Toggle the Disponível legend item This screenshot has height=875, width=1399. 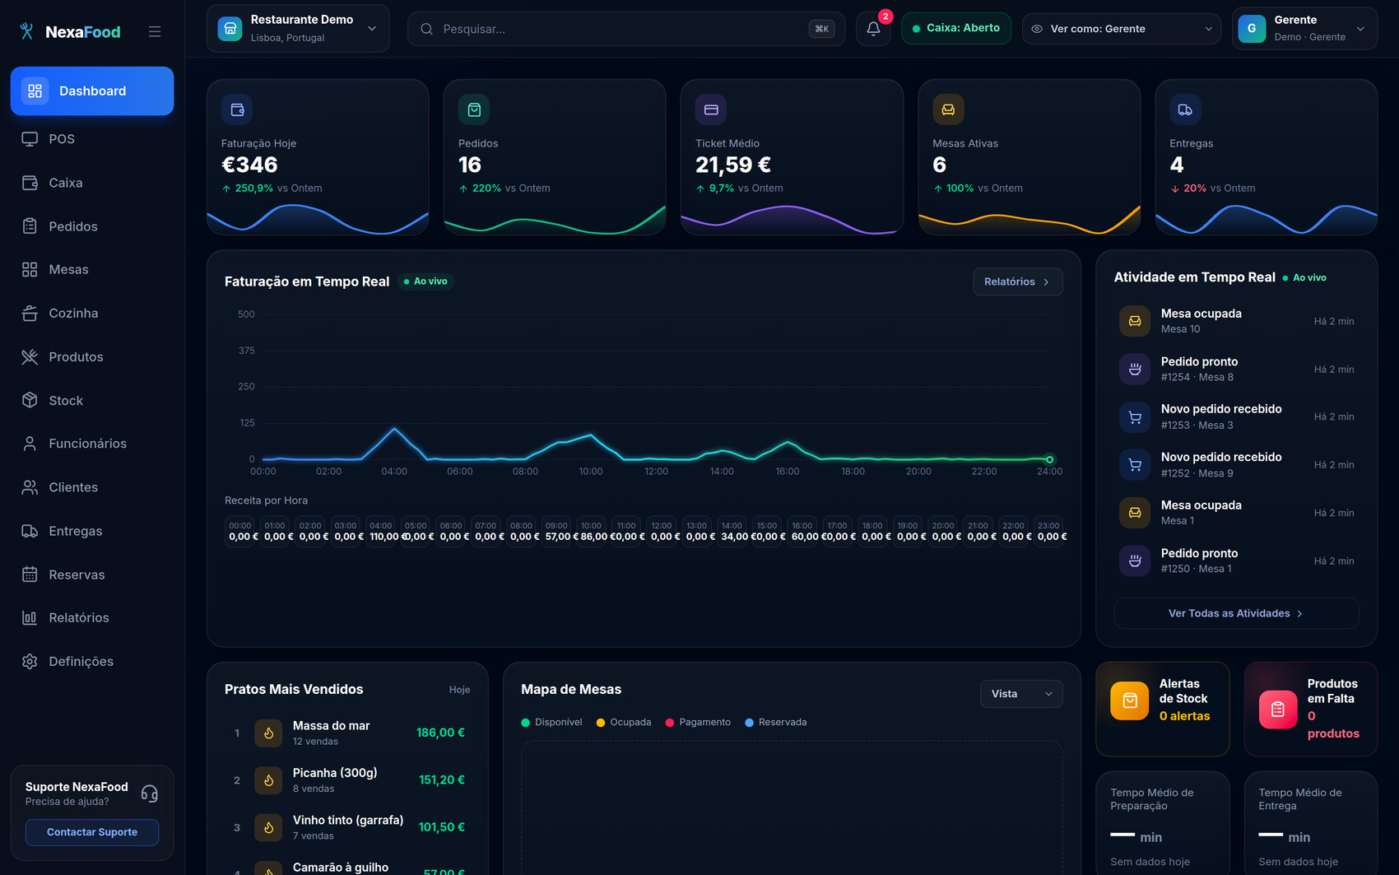tap(551, 722)
